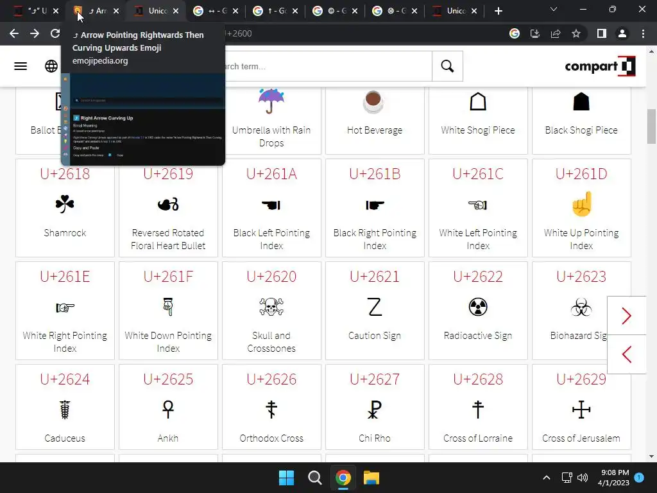This screenshot has width=657, height=493.
Task: Switch to the third Unicode Compart tab
Action: click(157, 11)
